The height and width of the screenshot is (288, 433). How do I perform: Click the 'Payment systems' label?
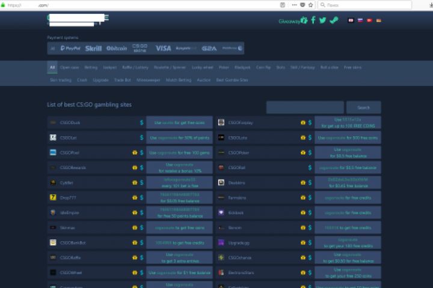pos(63,37)
